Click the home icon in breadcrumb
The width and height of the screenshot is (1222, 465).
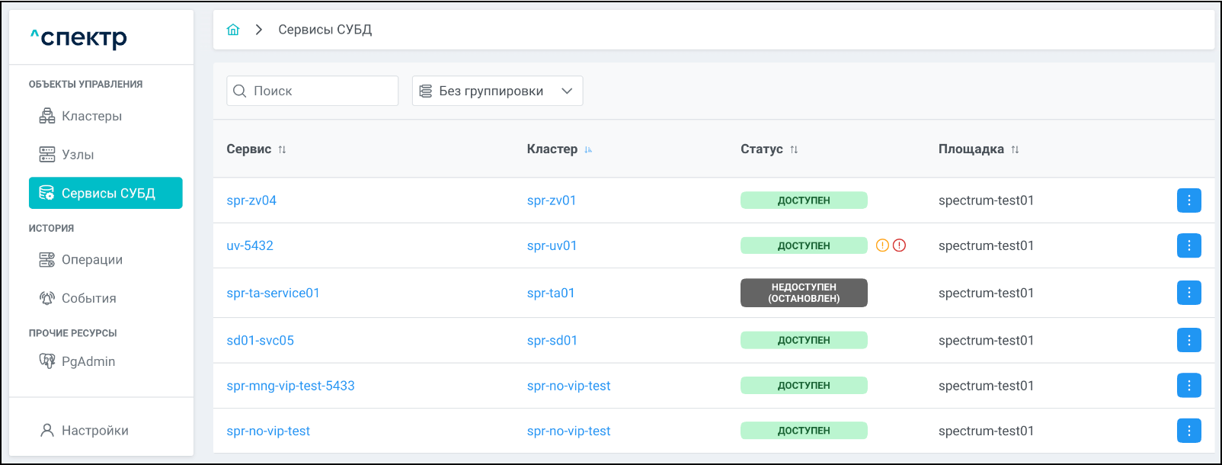tap(233, 30)
